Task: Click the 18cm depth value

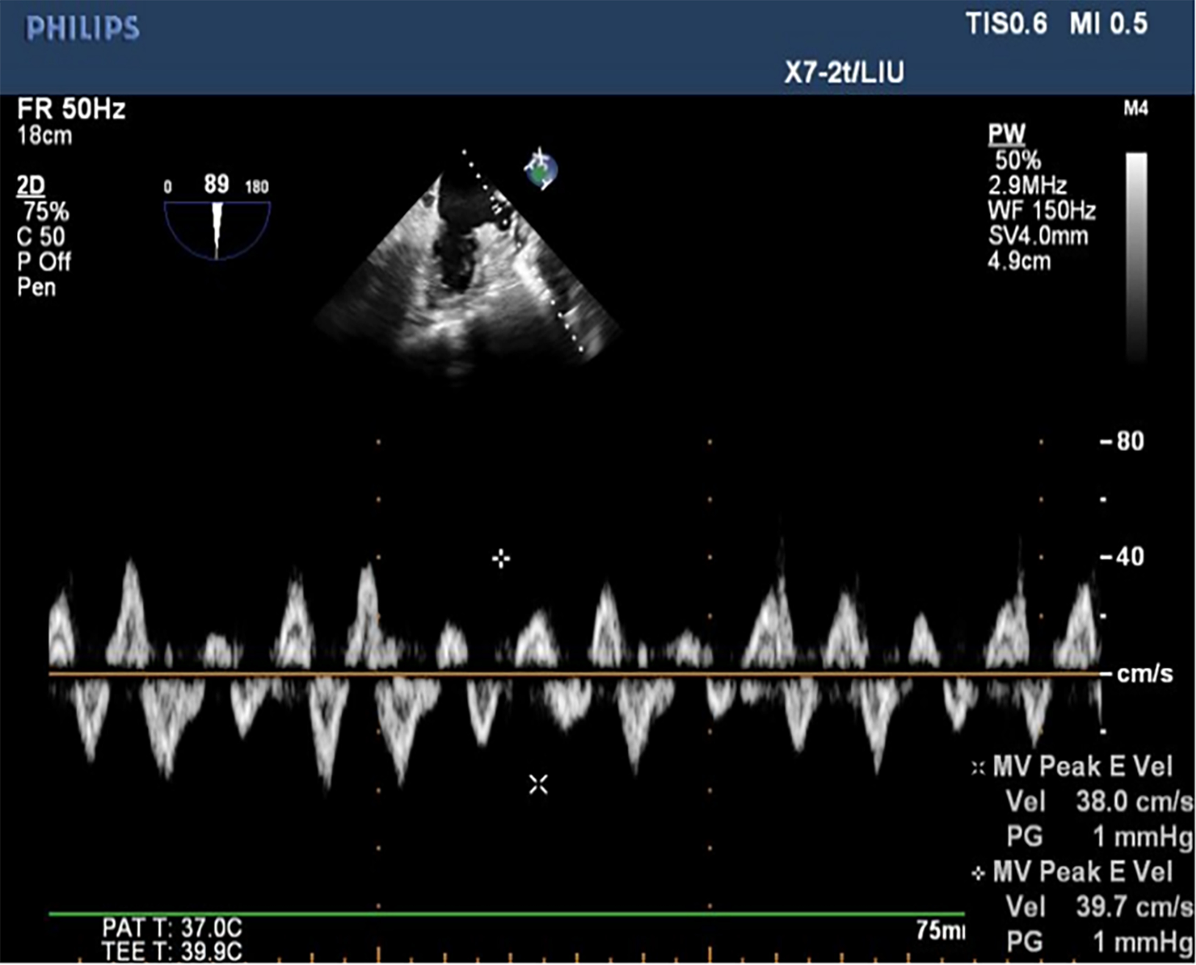Action: pos(45,135)
